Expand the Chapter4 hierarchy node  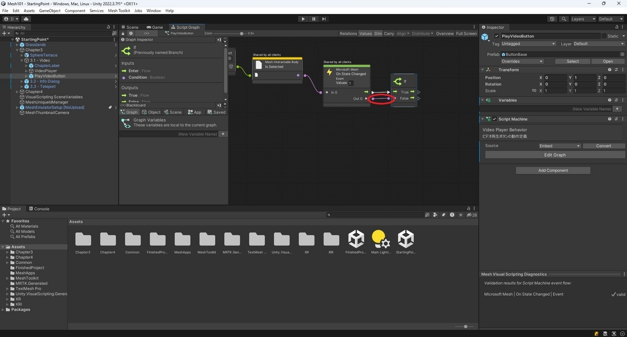(18, 91)
